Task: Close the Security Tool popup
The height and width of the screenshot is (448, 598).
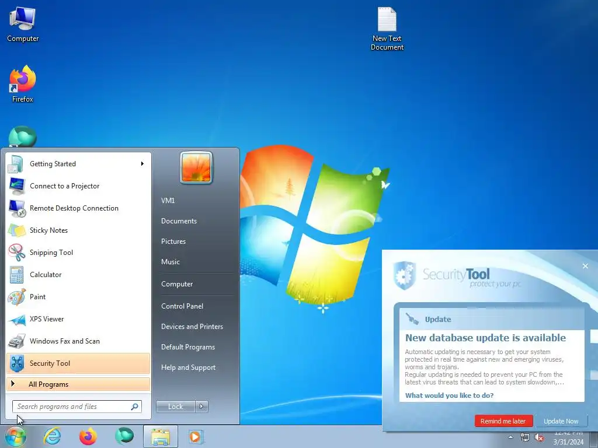Action: coord(585,266)
